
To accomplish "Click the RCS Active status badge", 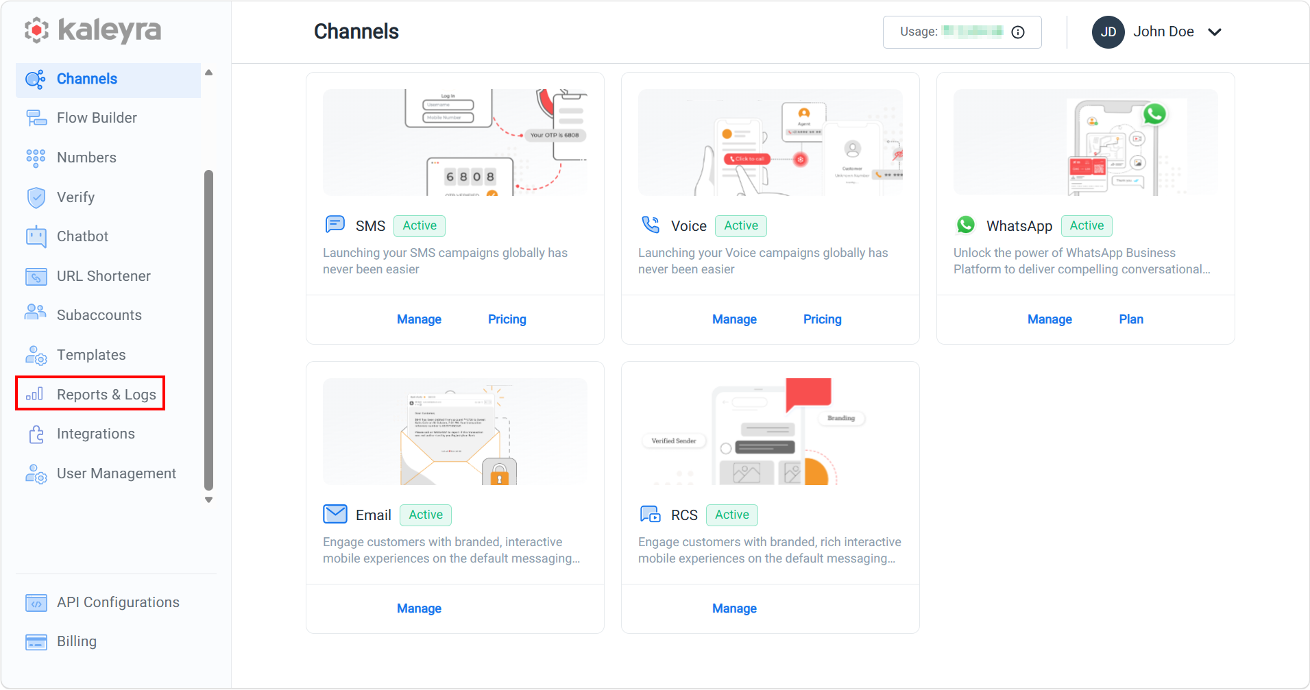I will point(732,515).
